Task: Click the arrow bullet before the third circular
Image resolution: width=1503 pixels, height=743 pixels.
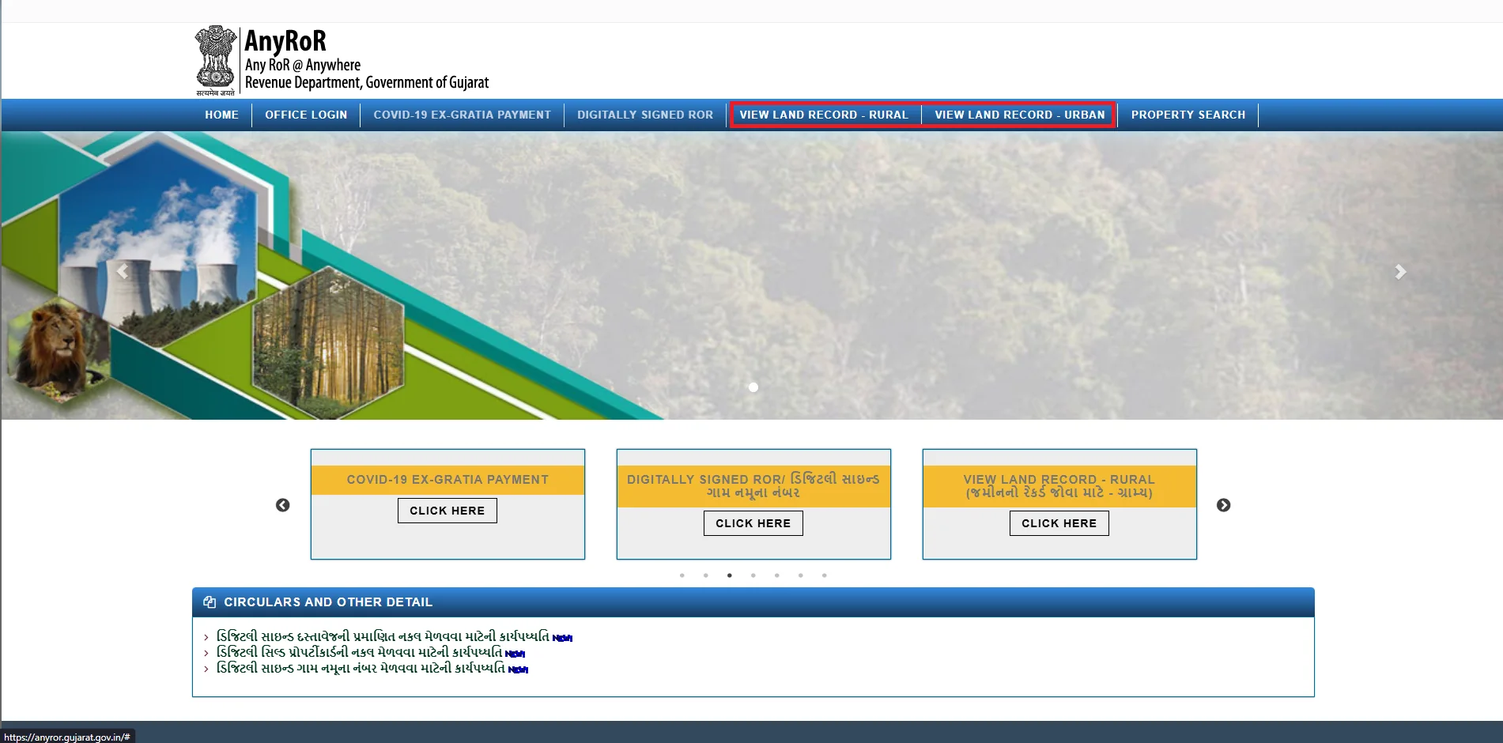Action: pos(205,668)
